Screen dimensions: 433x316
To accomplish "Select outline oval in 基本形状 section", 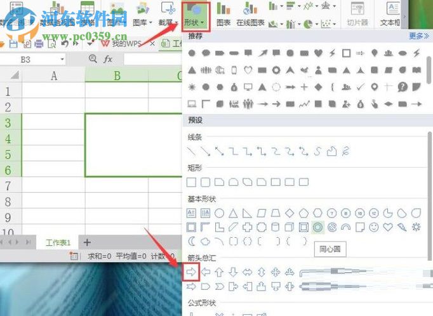I will click(219, 213).
